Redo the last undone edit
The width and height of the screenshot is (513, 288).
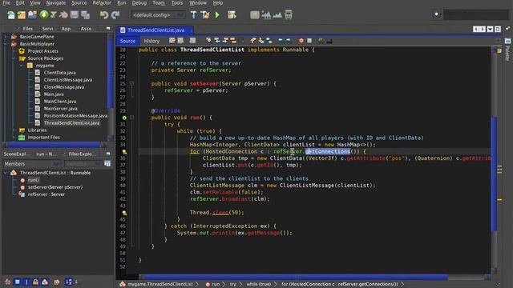(115, 15)
